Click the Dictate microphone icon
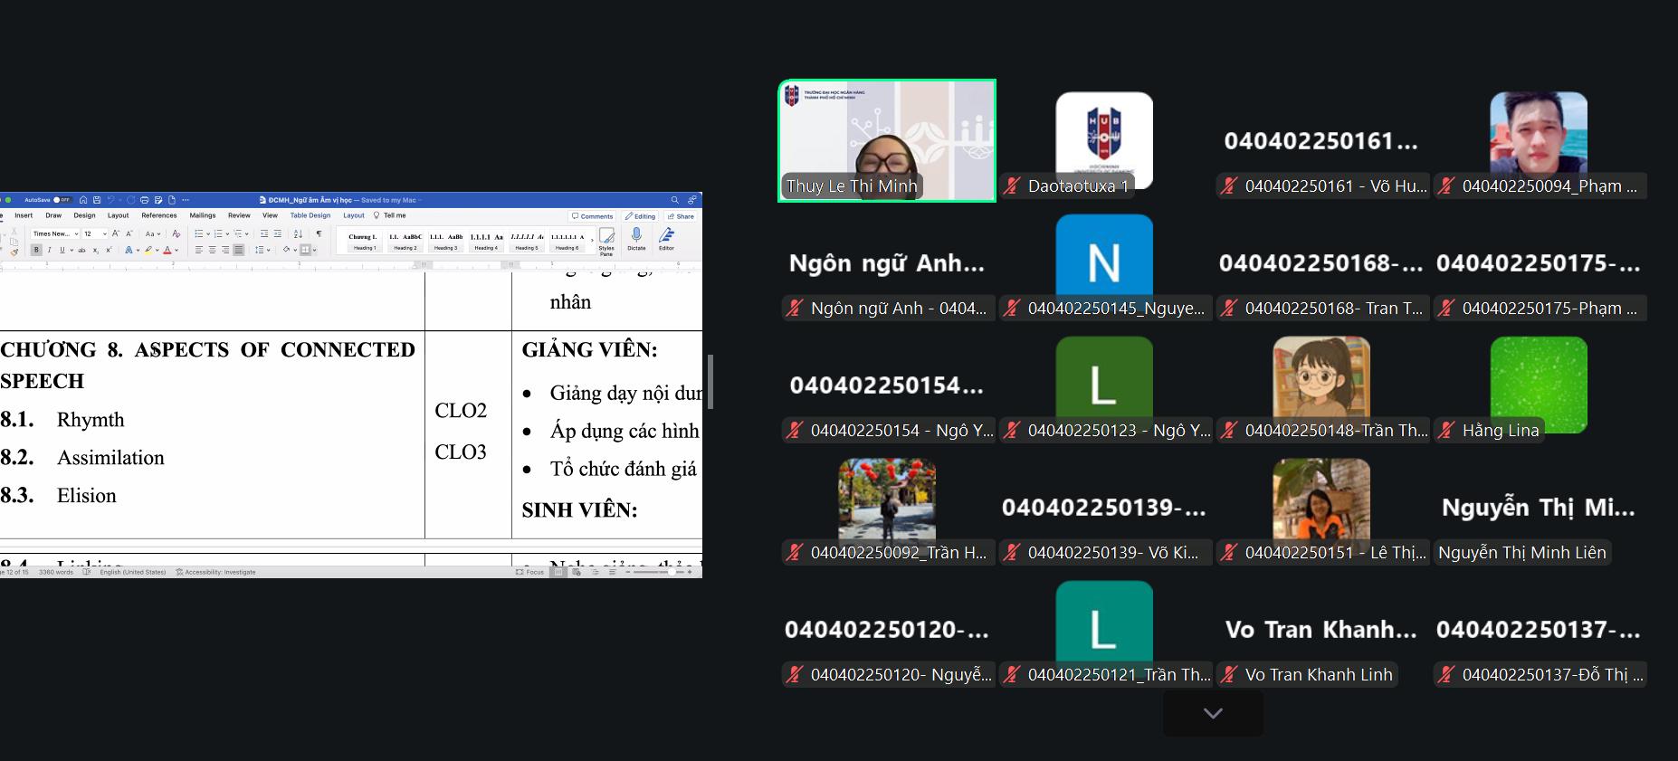 (637, 239)
